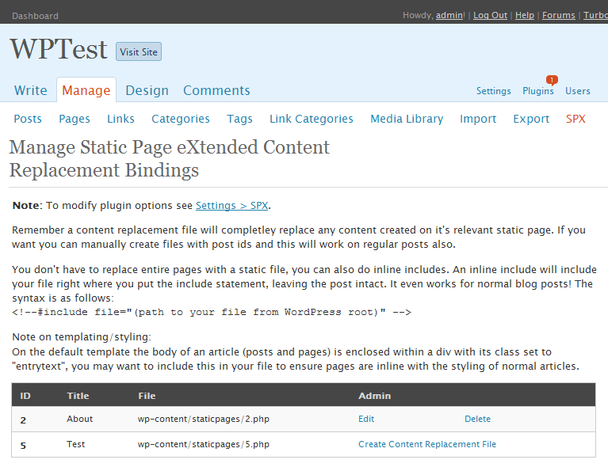The image size is (608, 471).
Task: Click the Forums link
Action: point(558,15)
